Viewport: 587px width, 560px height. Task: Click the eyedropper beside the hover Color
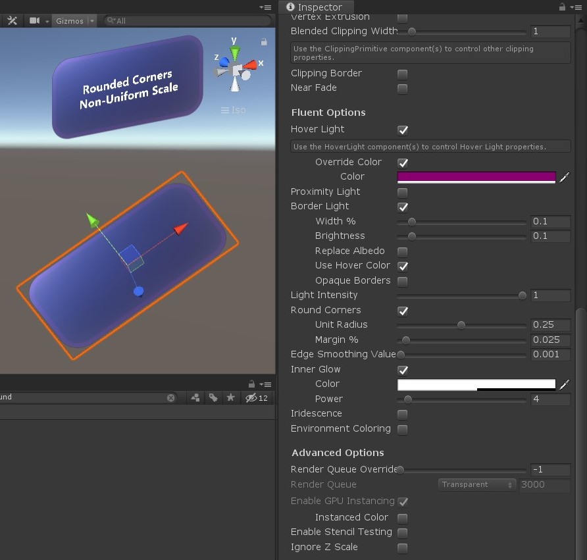564,178
